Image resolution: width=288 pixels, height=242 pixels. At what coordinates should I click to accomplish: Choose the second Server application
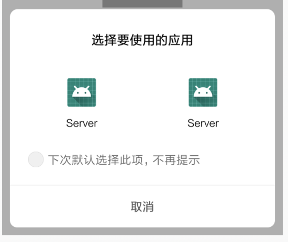click(203, 102)
